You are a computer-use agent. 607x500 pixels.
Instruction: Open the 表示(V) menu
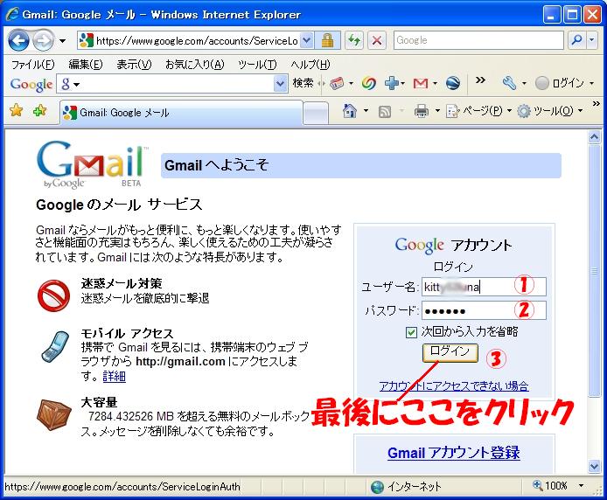(x=134, y=64)
